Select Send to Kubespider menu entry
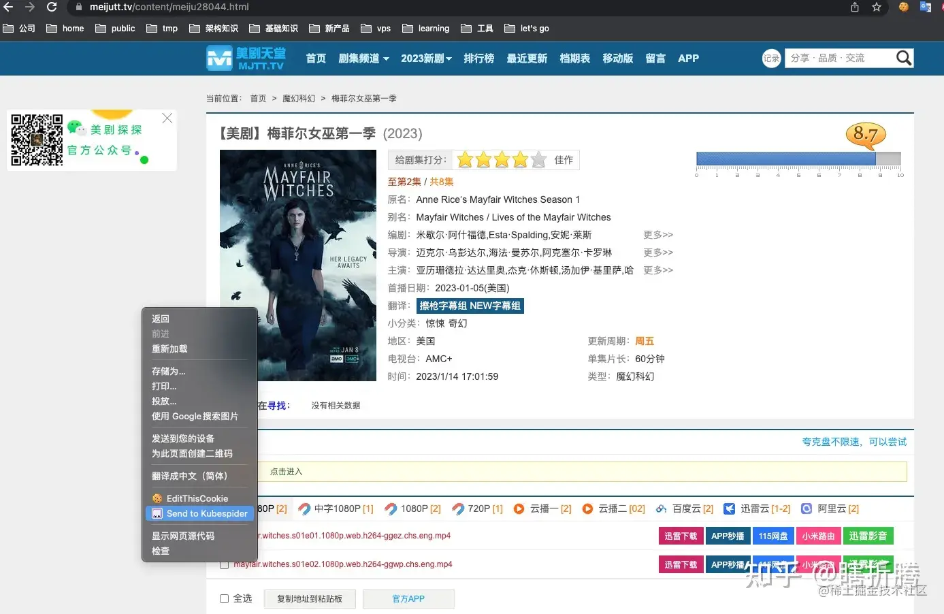This screenshot has width=944, height=614. click(x=199, y=513)
